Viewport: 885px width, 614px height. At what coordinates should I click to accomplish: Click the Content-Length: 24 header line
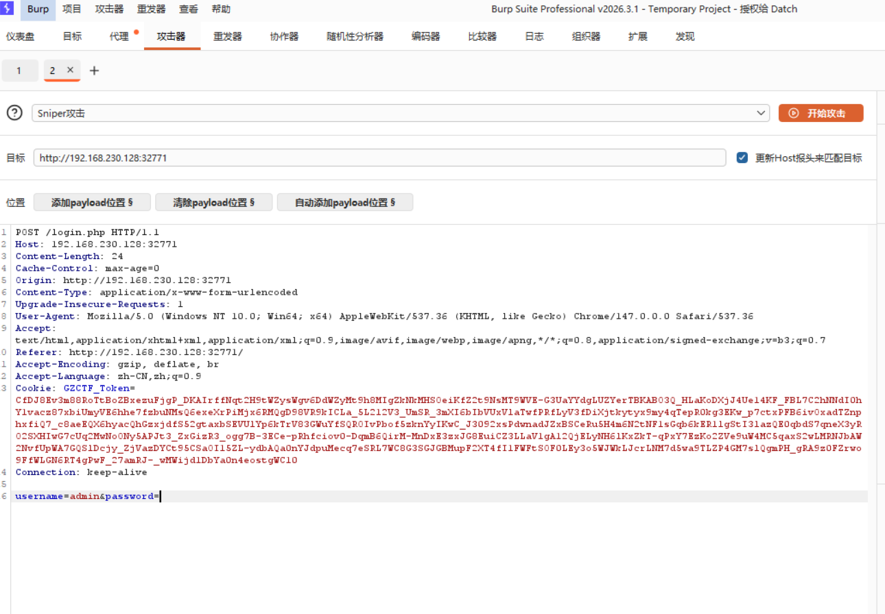pyautogui.click(x=69, y=256)
